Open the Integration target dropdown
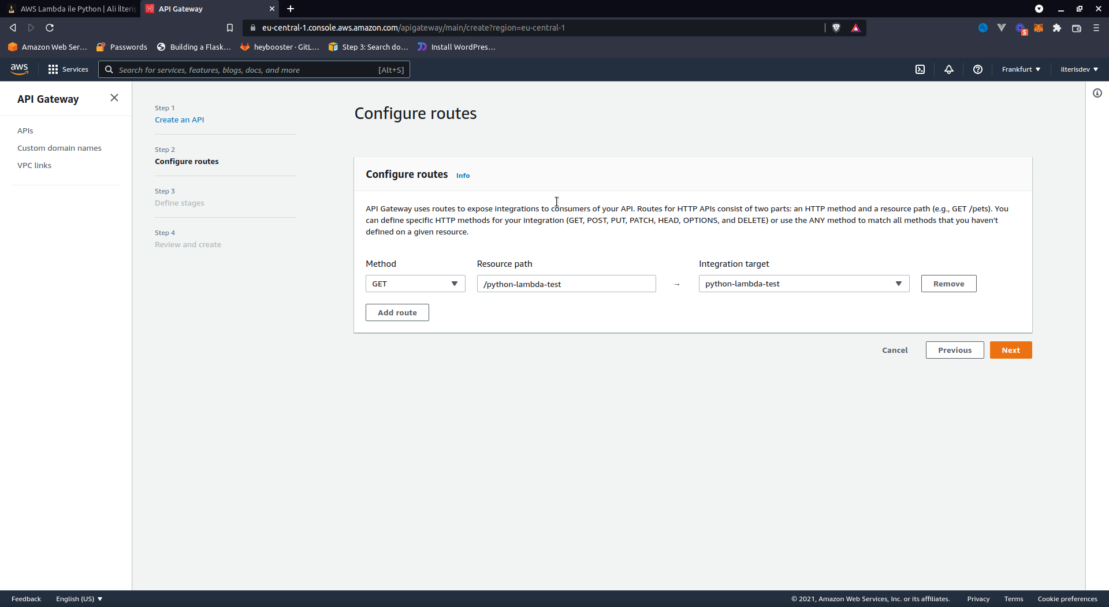This screenshot has height=607, width=1109. pos(803,284)
